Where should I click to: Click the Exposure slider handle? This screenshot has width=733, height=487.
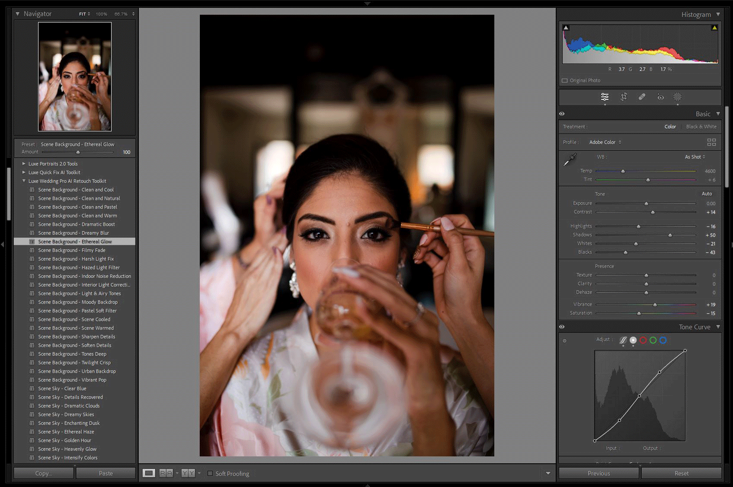(646, 204)
